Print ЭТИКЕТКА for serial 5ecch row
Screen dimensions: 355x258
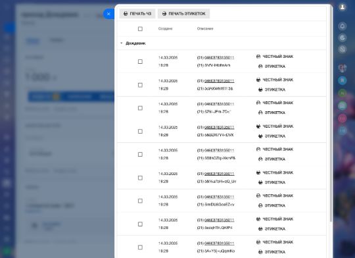point(272,229)
